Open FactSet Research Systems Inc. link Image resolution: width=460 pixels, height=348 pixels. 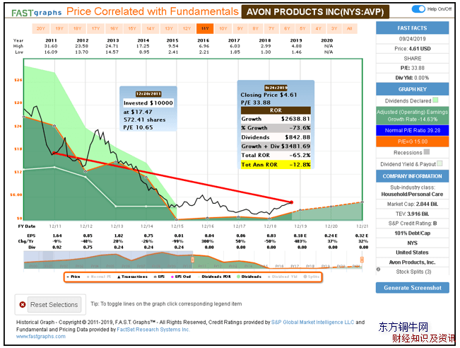tap(153, 330)
